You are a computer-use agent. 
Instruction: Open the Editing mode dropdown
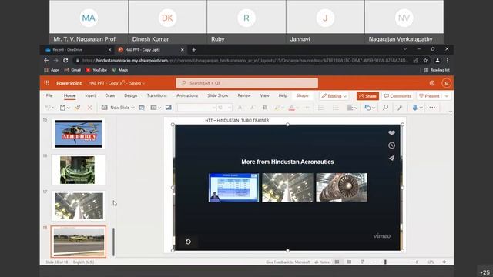334,96
